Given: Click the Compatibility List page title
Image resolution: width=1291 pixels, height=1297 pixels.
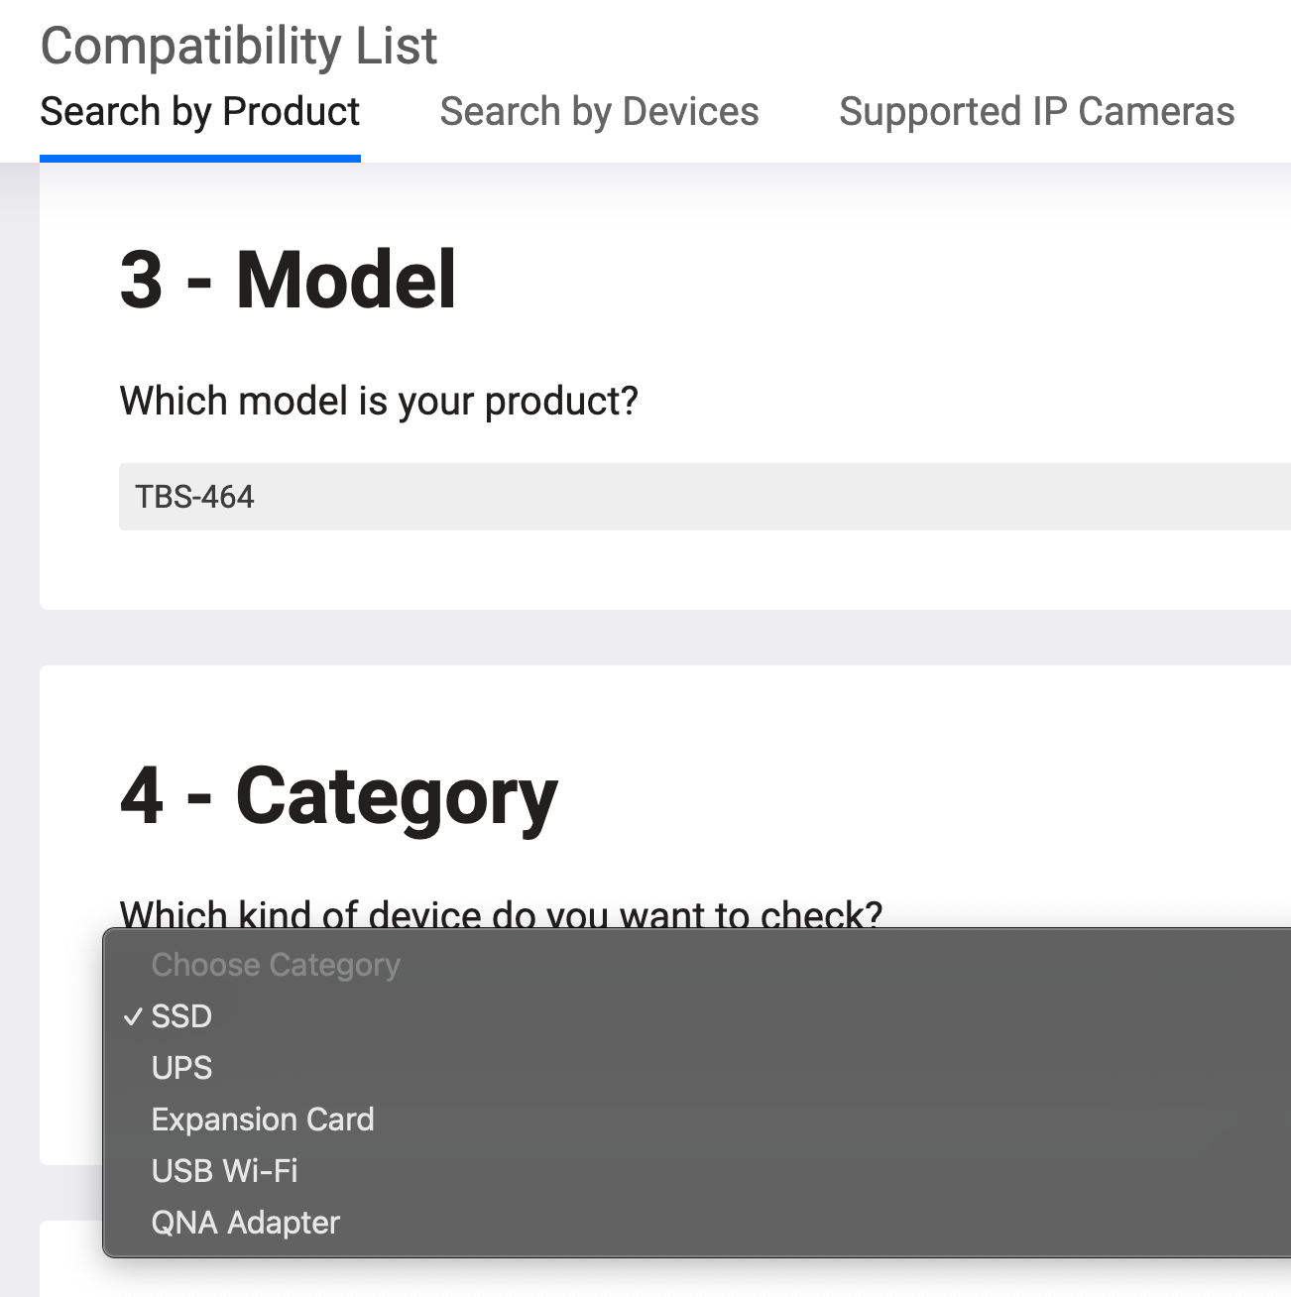Looking at the screenshot, I should coord(238,46).
